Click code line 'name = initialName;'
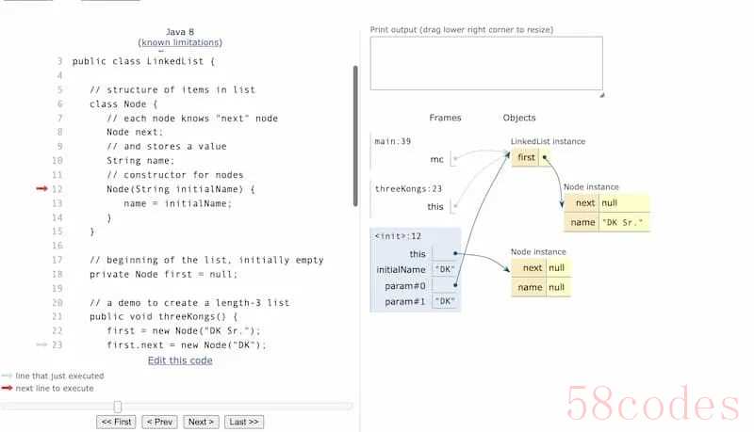This screenshot has width=754, height=432. click(x=177, y=203)
